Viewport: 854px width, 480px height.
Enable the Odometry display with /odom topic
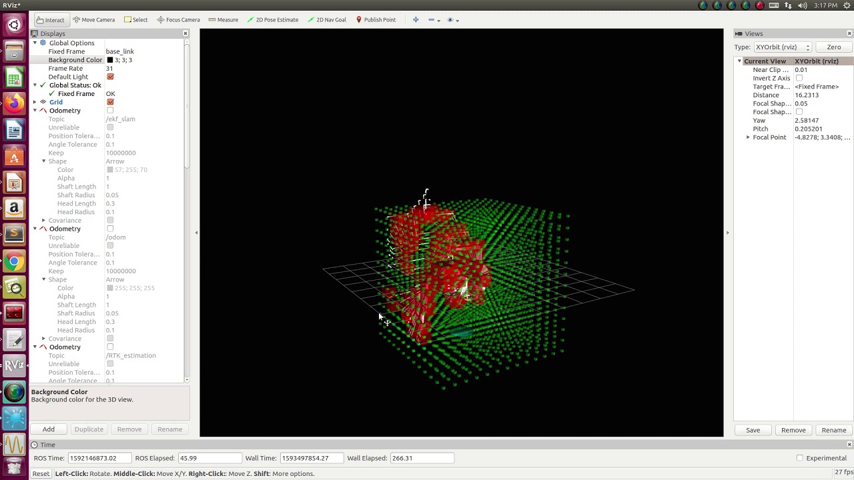tap(110, 229)
